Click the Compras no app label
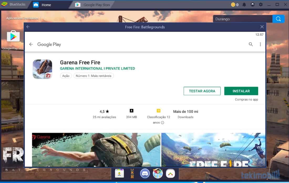Screen dimensions: 289x183 pyautogui.click(x=246, y=100)
